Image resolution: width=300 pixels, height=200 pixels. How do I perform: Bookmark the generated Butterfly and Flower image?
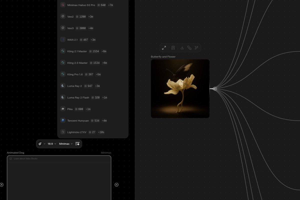click(x=173, y=48)
